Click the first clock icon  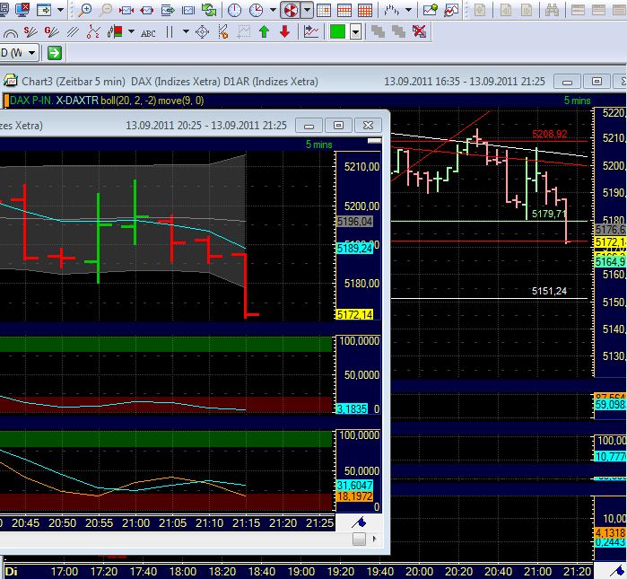(234, 10)
